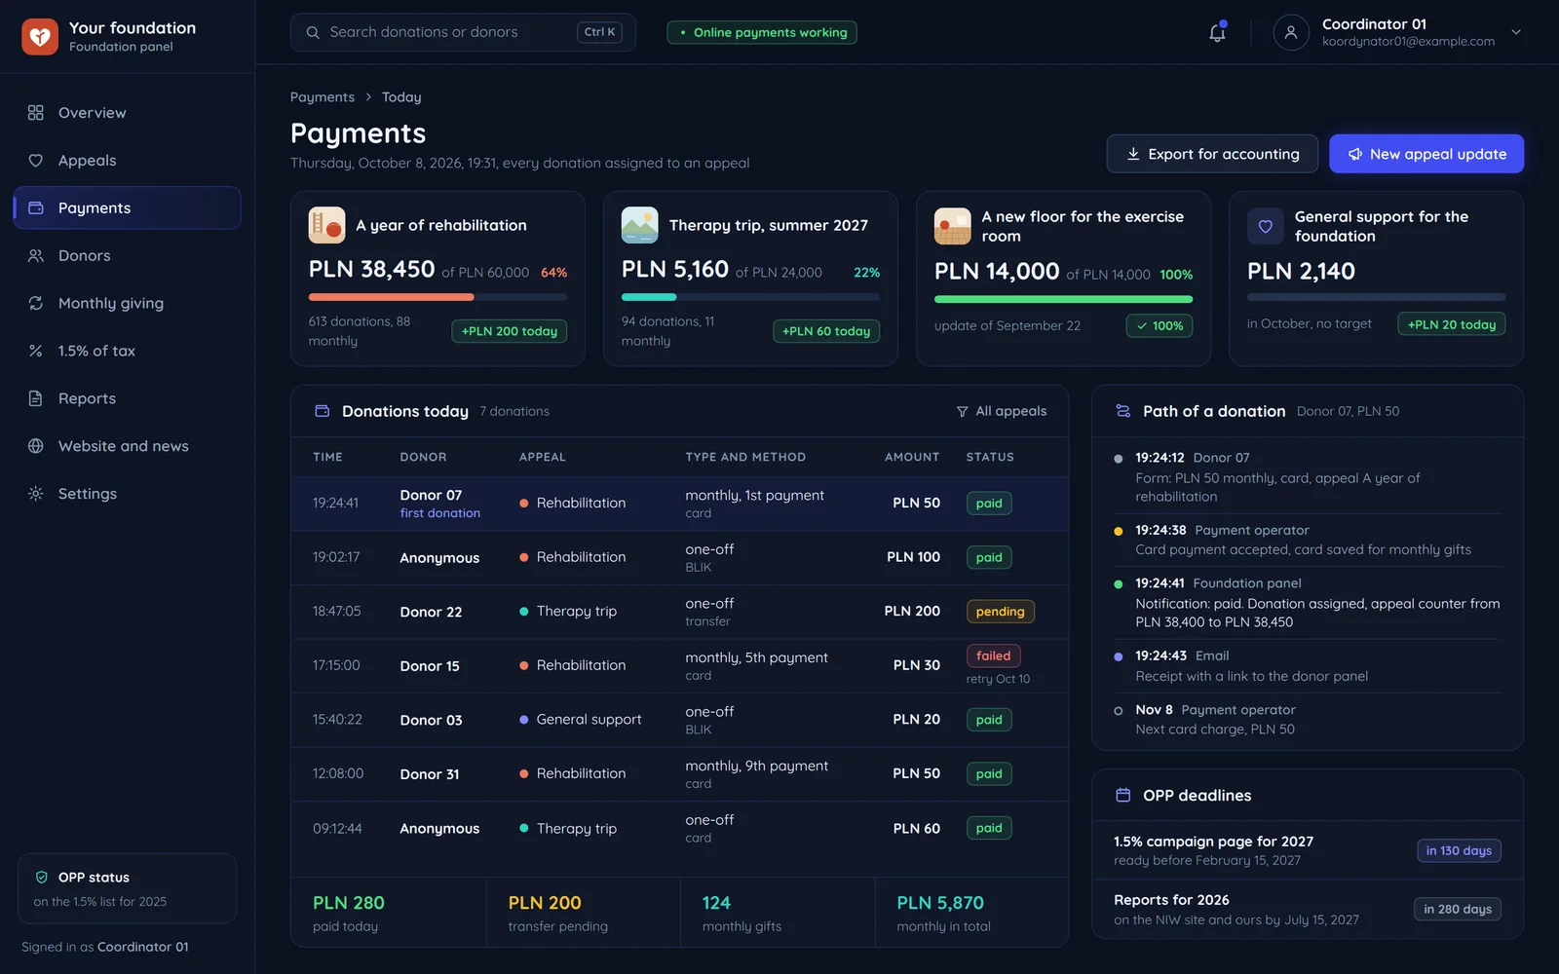Screen dimensions: 1559x974
Task: Open Payments in the sidebar
Action: pyautogui.click(x=127, y=208)
